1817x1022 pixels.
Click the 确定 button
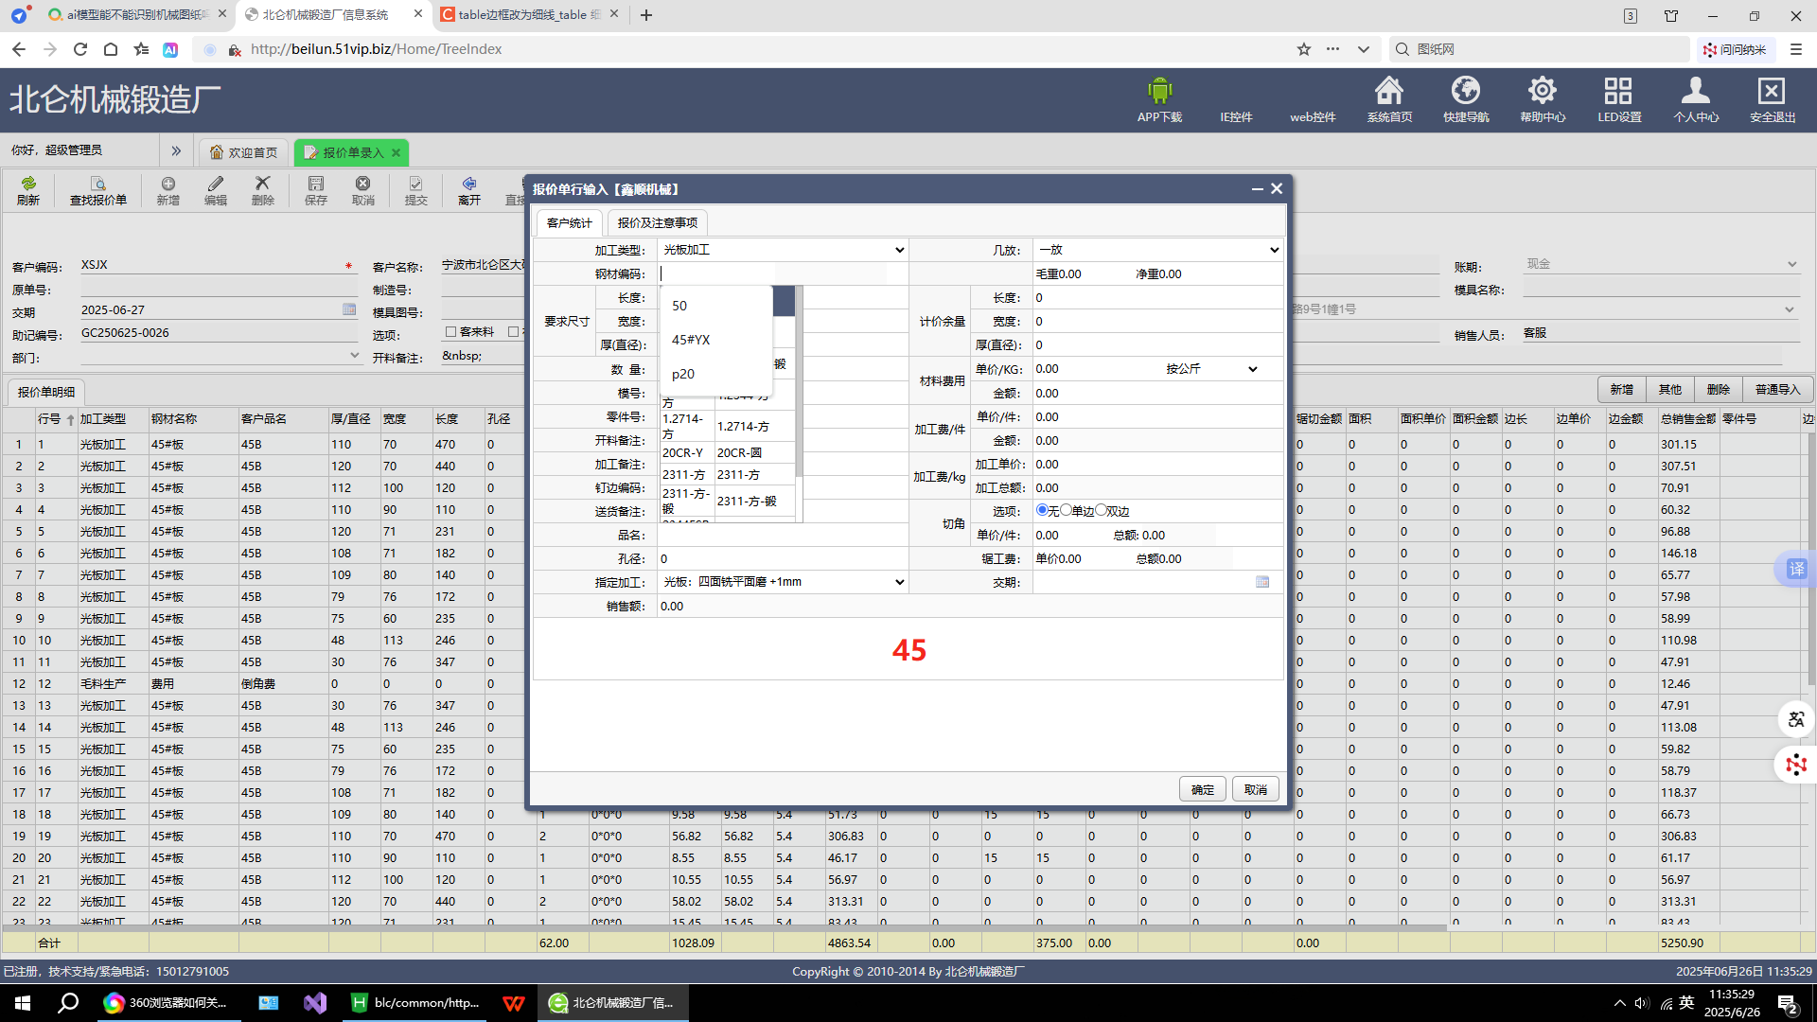point(1202,789)
